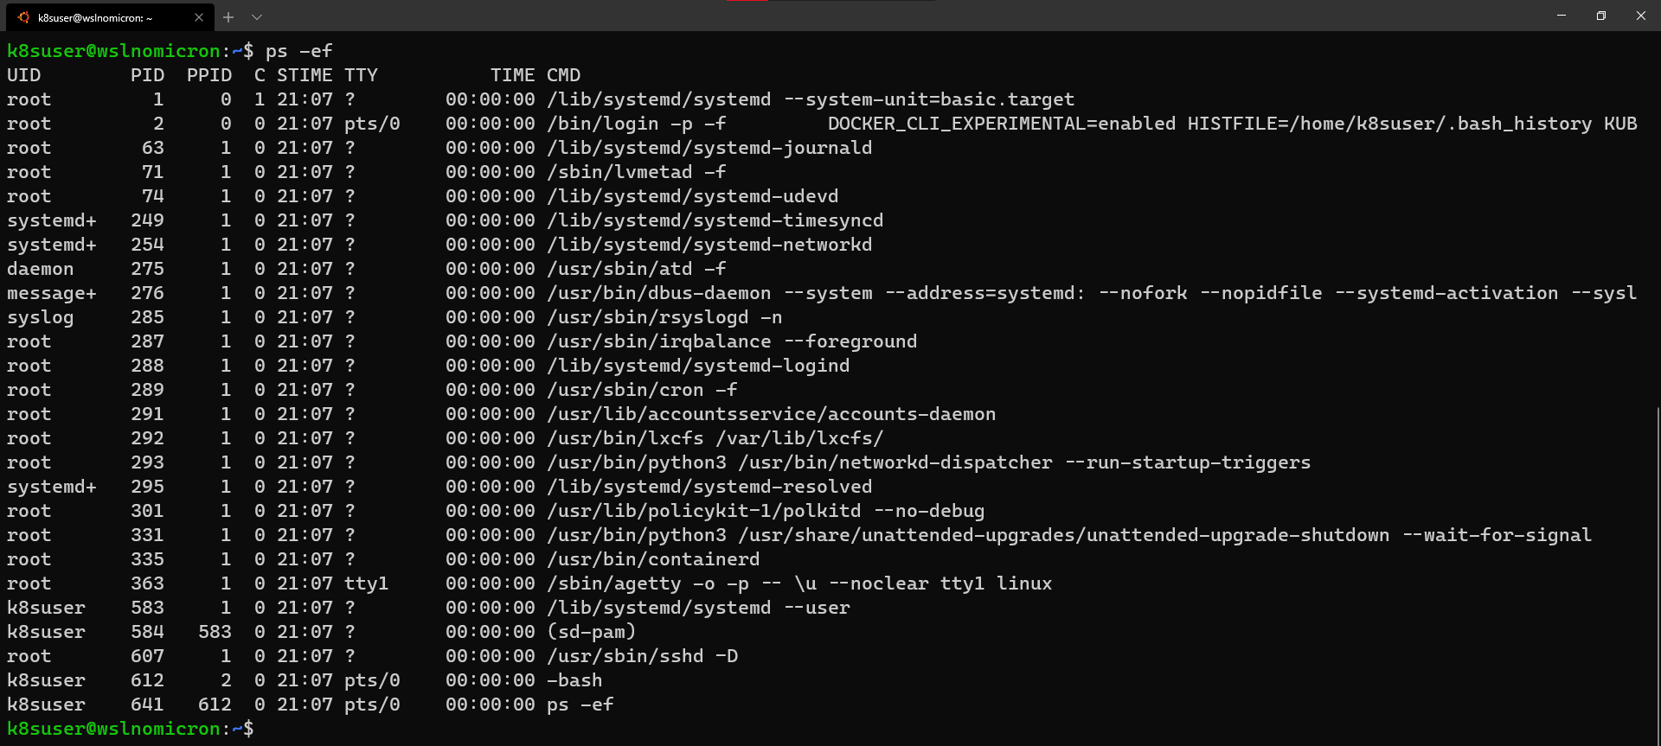Click the /usr/sbin/sshd -D process line
This screenshot has height=746, width=1661.
tap(642, 655)
